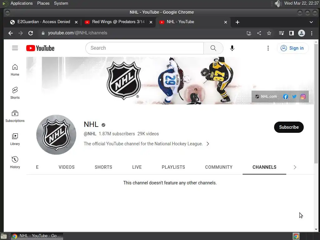The image size is (320, 240).
Task: Click the YouTube search field
Action: click(144, 48)
